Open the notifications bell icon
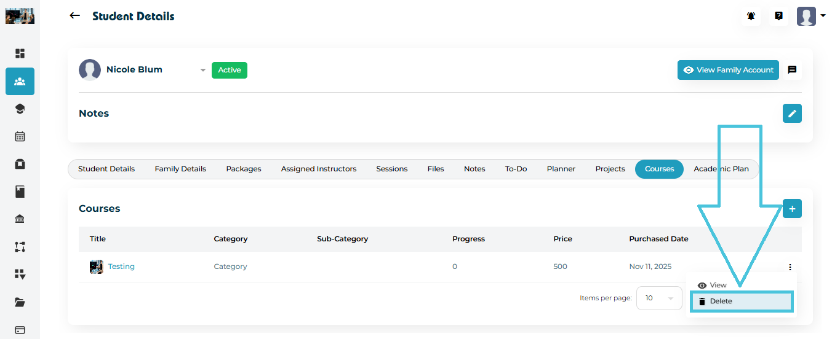Image resolution: width=832 pixels, height=339 pixels. [x=751, y=17]
